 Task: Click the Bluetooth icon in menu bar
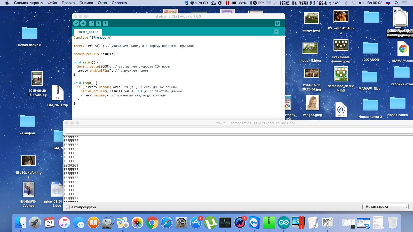(x=346, y=3)
